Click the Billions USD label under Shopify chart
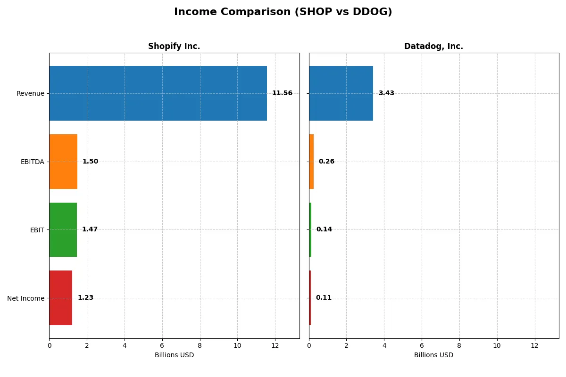 pyautogui.click(x=174, y=355)
